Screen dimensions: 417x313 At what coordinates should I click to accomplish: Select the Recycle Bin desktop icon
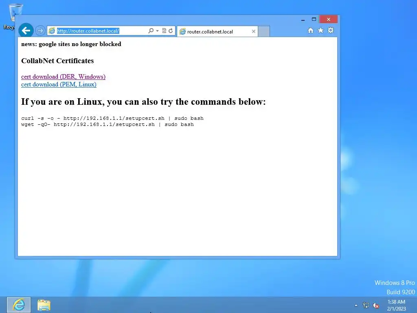coord(11,16)
